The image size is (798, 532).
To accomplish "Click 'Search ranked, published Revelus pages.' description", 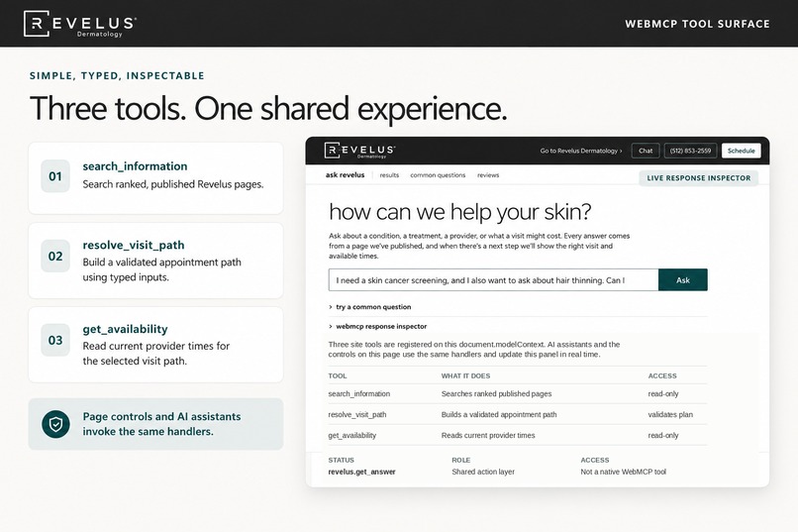I will (x=173, y=184).
